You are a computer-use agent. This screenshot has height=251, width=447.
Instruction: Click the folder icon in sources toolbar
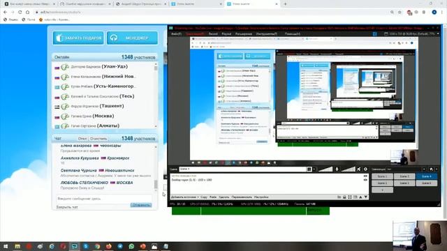pyautogui.click(x=339, y=197)
